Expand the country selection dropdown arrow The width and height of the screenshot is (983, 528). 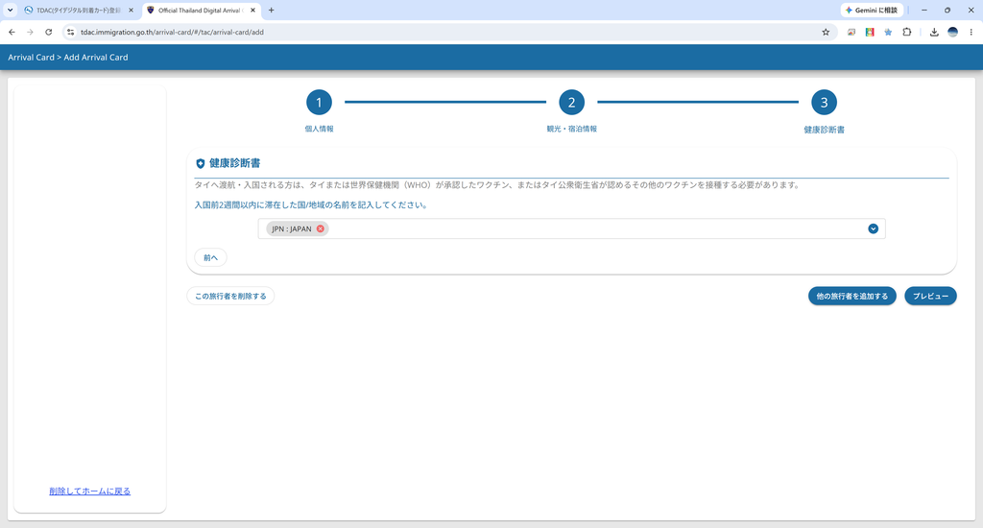tap(873, 228)
